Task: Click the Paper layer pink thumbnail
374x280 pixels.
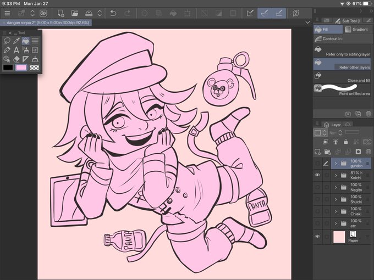Action: 339,237
